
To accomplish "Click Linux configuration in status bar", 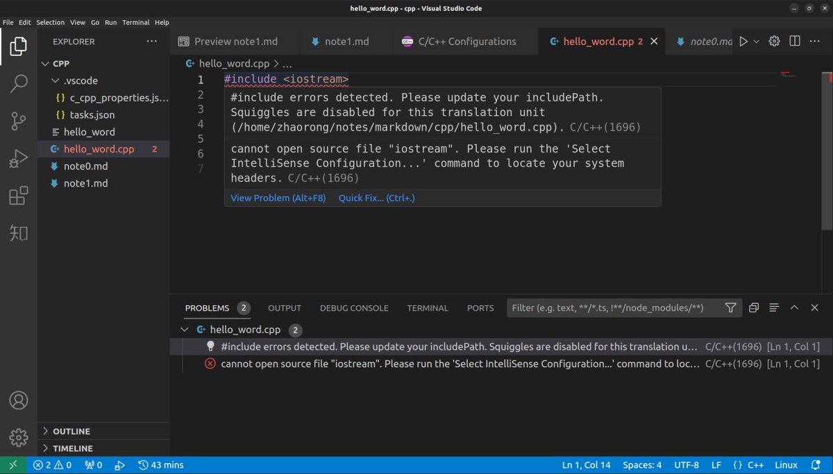I will click(x=786, y=465).
